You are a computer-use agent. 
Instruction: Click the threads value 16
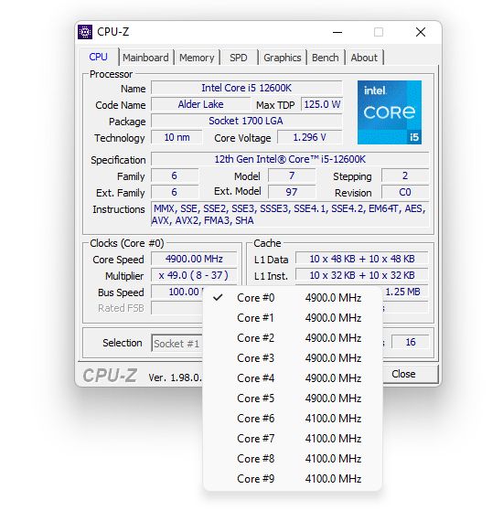(411, 342)
